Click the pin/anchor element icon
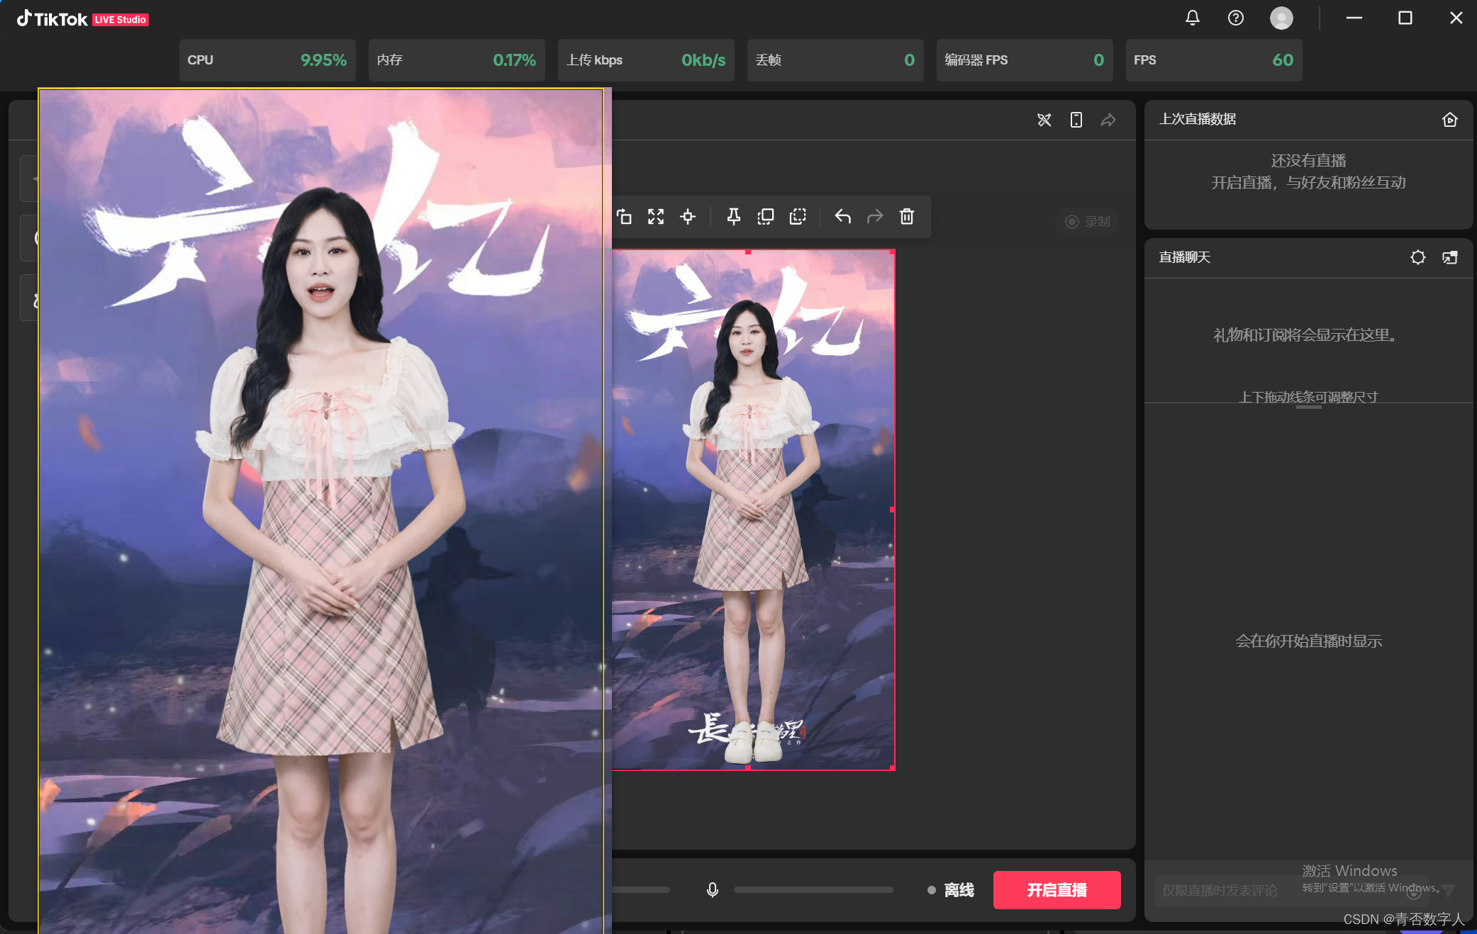Screen dimensions: 1477x934 tap(730, 218)
